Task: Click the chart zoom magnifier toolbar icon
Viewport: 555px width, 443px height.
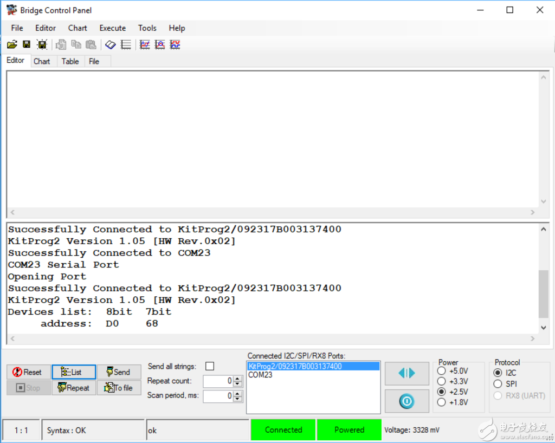Action: (x=160, y=44)
